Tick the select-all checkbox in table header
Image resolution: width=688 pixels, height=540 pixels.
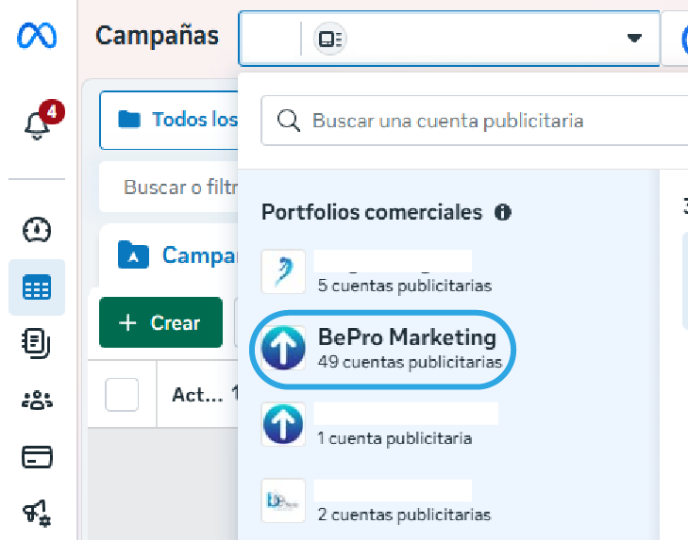click(x=122, y=395)
